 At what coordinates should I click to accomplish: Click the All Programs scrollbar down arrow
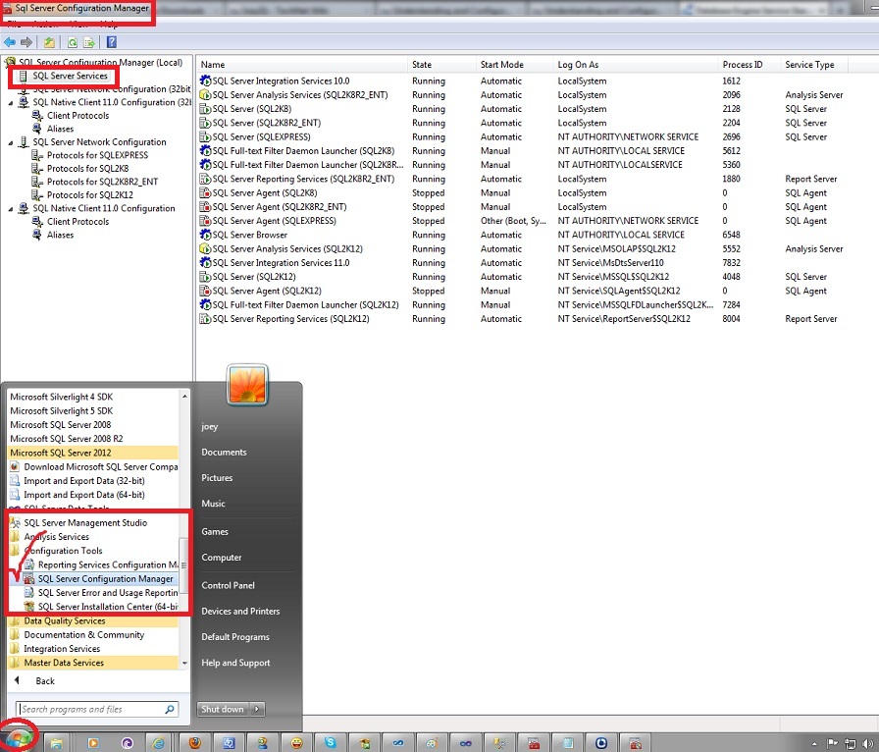pyautogui.click(x=184, y=663)
